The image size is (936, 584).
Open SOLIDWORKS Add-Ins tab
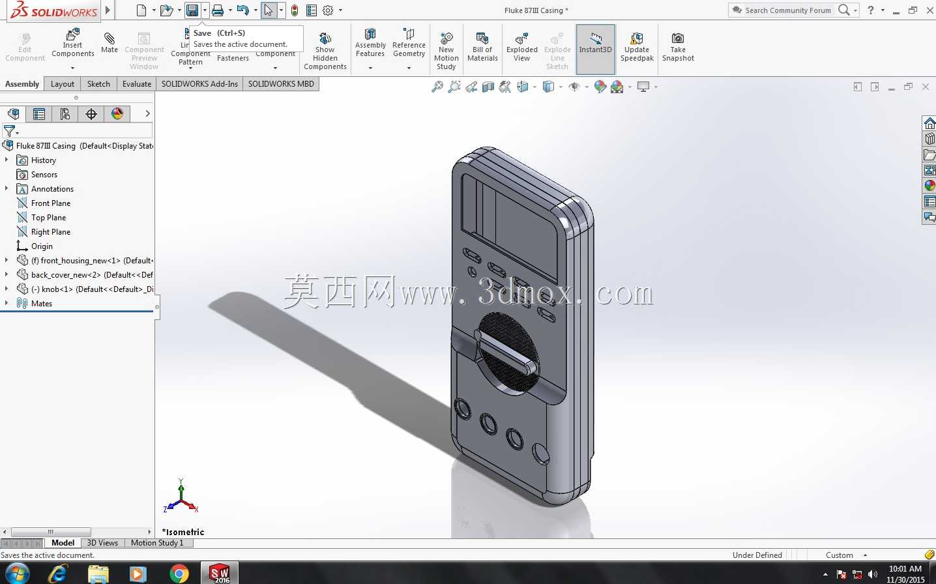(x=199, y=84)
